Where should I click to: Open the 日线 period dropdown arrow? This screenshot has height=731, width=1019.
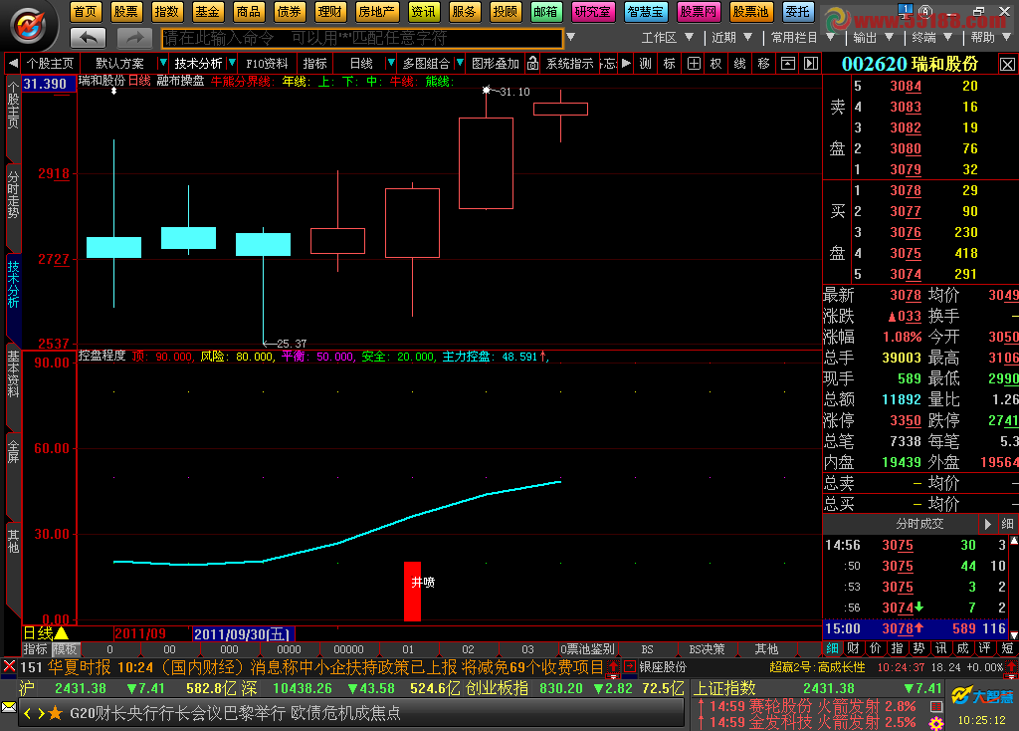coord(390,63)
